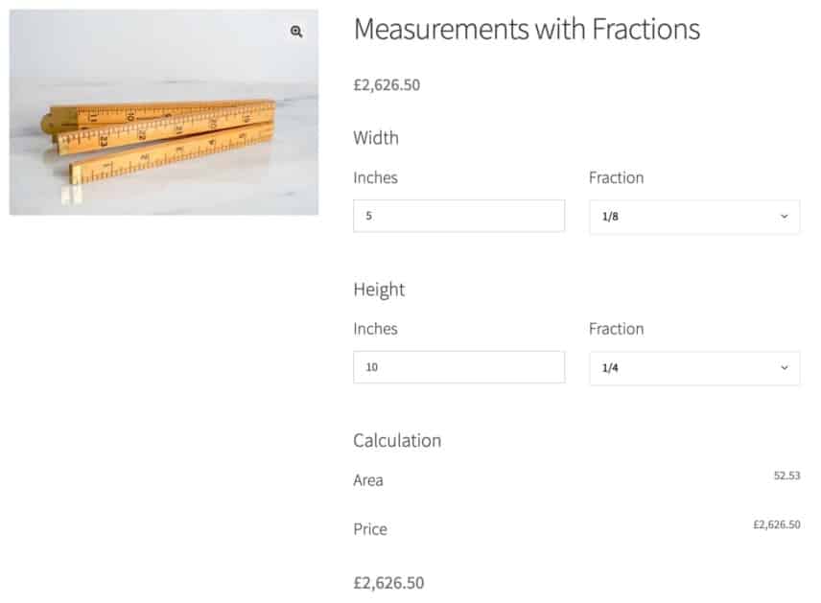Click the Height Fraction chevron arrow
Screen dimensions: 821x603
coord(784,367)
